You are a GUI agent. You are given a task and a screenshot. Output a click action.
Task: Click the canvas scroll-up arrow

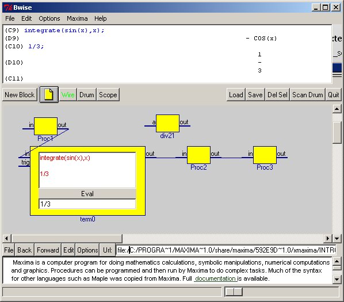coord(337,109)
